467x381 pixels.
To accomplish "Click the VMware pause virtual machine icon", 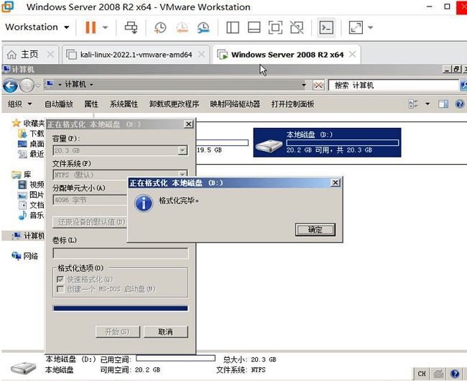I will (91, 27).
